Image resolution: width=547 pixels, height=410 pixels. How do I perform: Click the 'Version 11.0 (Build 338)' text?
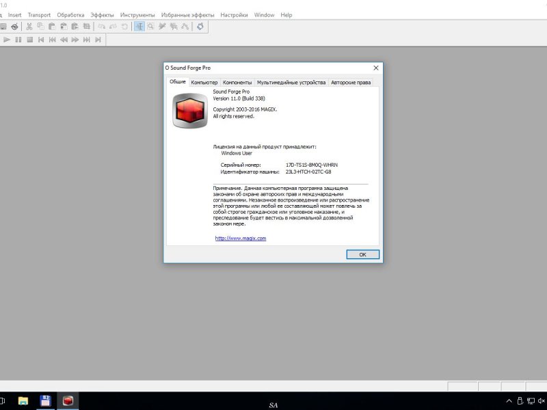pyautogui.click(x=239, y=98)
